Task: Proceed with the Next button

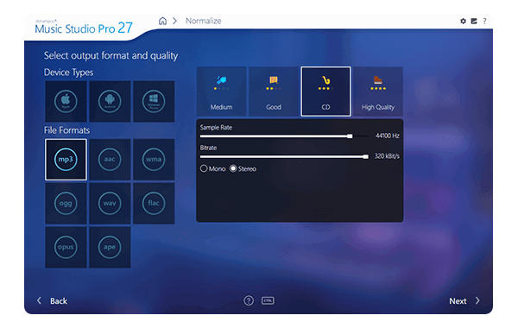Action: pyautogui.click(x=464, y=301)
